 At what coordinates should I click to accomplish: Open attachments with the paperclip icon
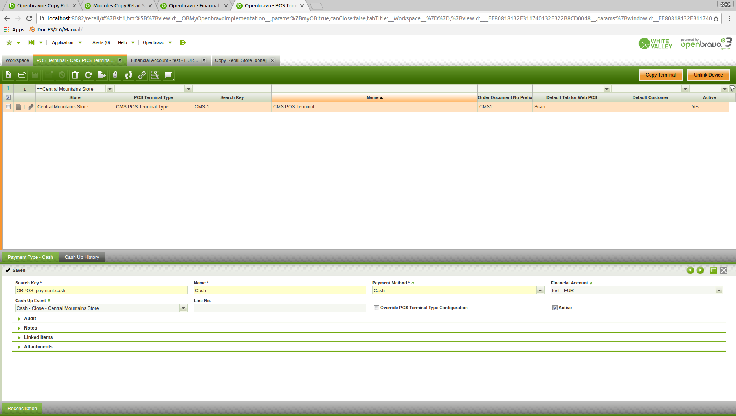pos(115,75)
